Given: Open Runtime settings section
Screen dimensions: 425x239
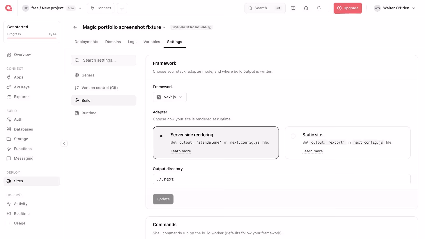Looking at the screenshot, I should point(104,113).
